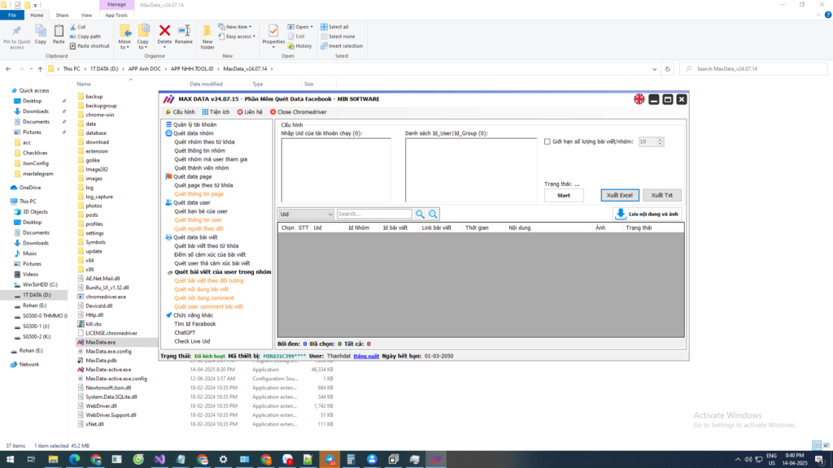833x468 pixels.
Task: Select Quét nhóm theo từ khóa item
Action: pos(204,141)
